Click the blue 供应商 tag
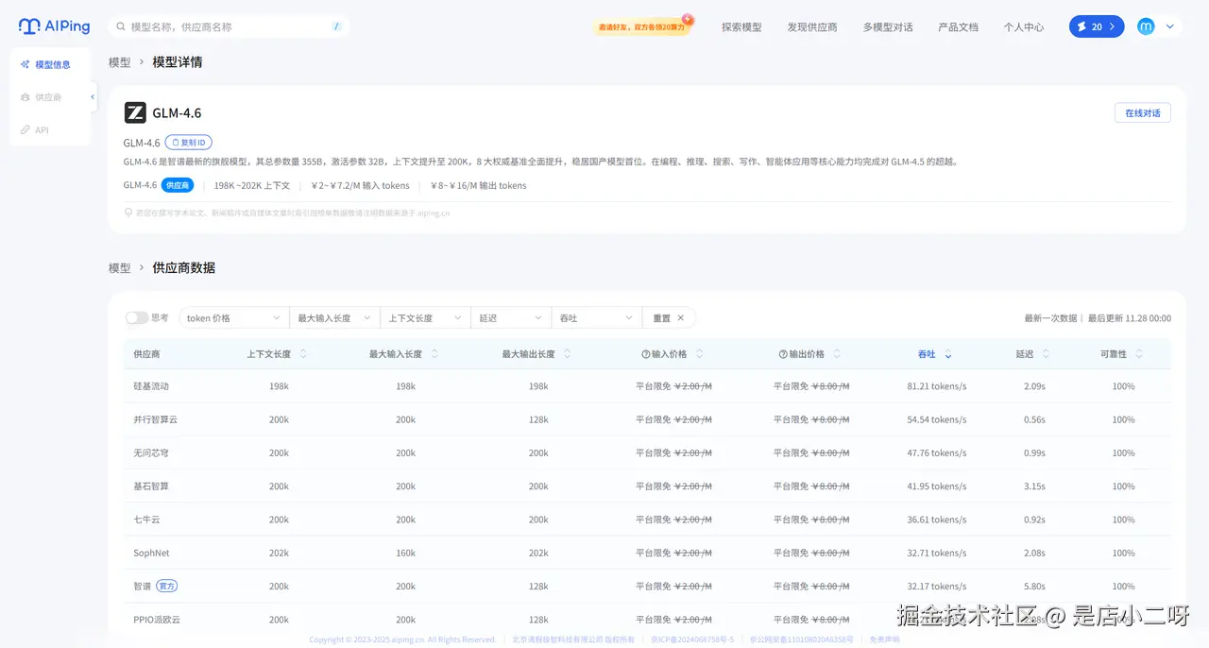This screenshot has width=1209, height=648. 178,185
